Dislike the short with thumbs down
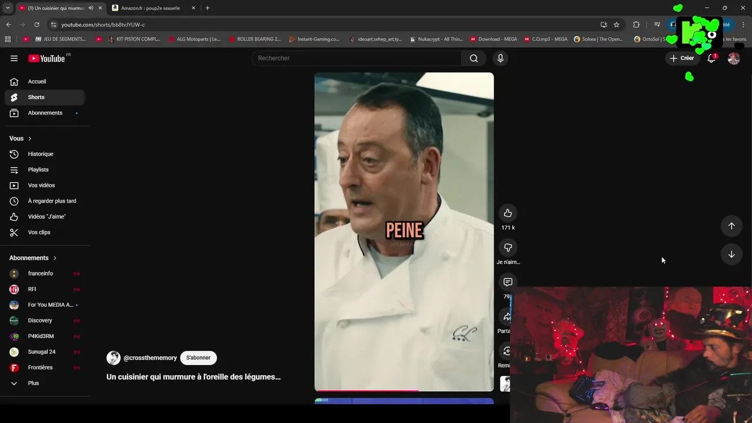 pos(508,247)
